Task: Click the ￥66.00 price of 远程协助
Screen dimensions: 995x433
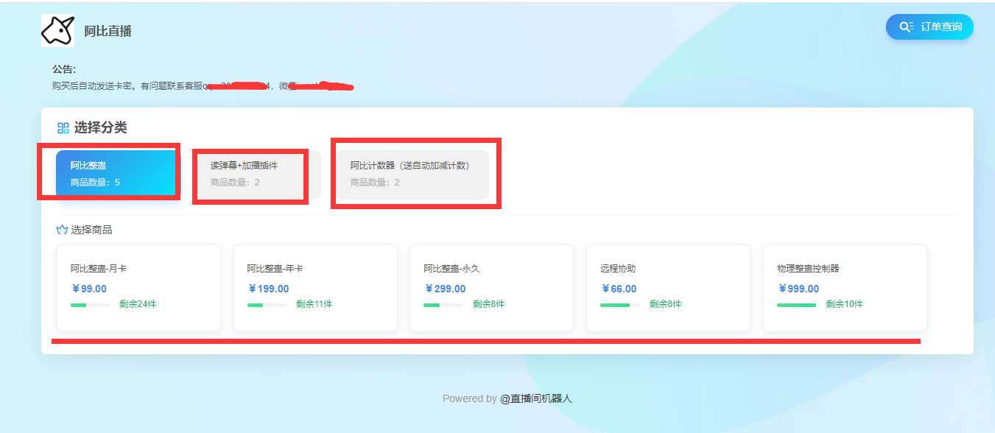Action: coord(619,289)
